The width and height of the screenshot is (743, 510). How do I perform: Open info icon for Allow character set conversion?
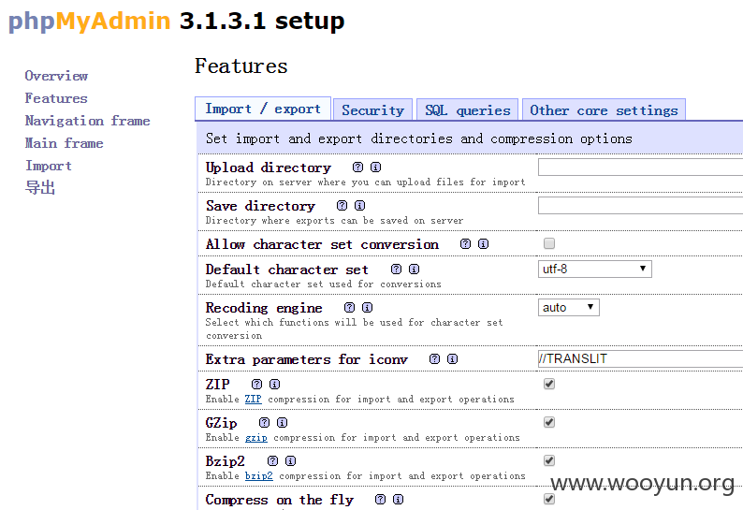point(484,244)
